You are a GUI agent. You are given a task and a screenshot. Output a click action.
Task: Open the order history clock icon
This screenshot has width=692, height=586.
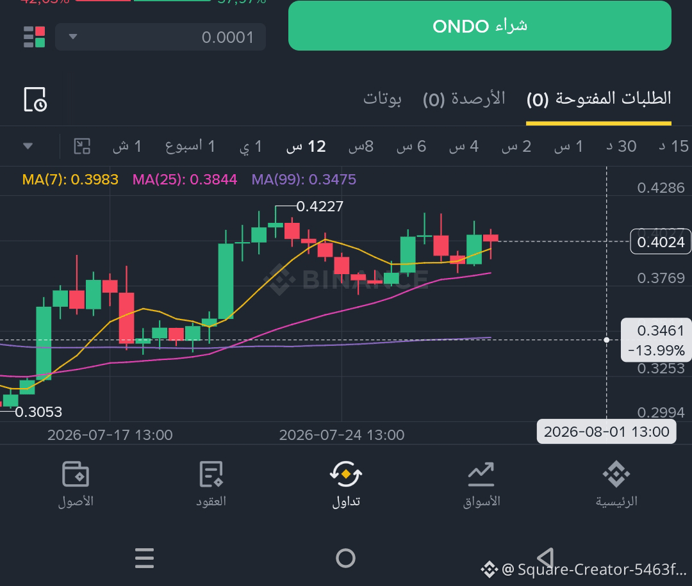click(x=35, y=99)
